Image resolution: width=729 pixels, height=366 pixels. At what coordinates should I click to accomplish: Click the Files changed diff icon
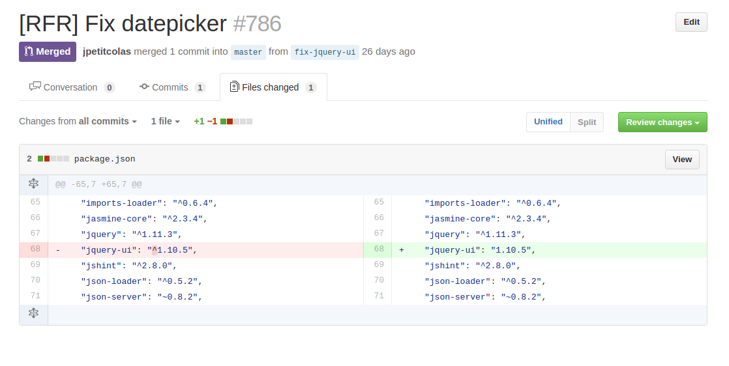pyautogui.click(x=235, y=87)
